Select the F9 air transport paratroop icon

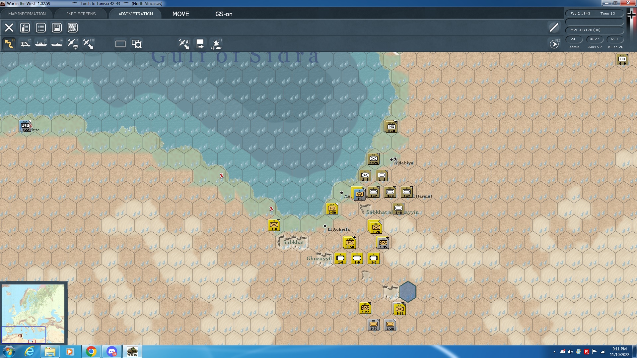point(73,44)
